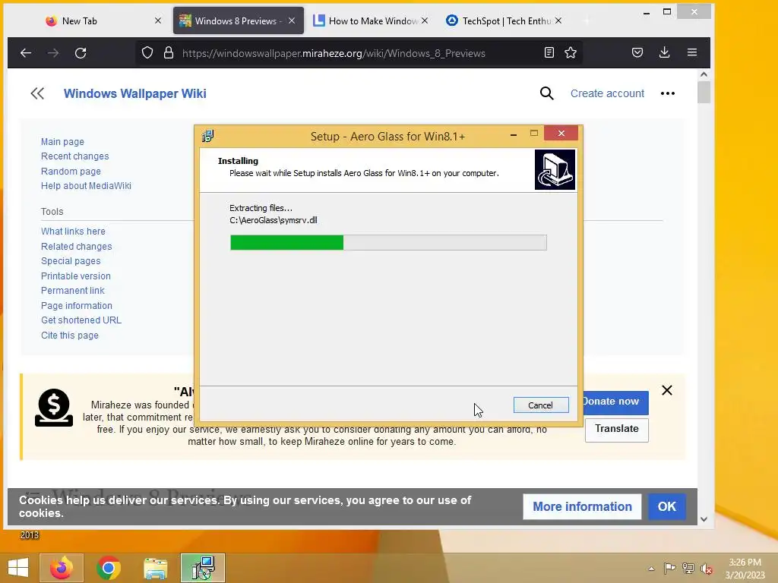Viewport: 778px width, 583px height.
Task: Click the wiki search magnifier icon
Action: tap(547, 93)
